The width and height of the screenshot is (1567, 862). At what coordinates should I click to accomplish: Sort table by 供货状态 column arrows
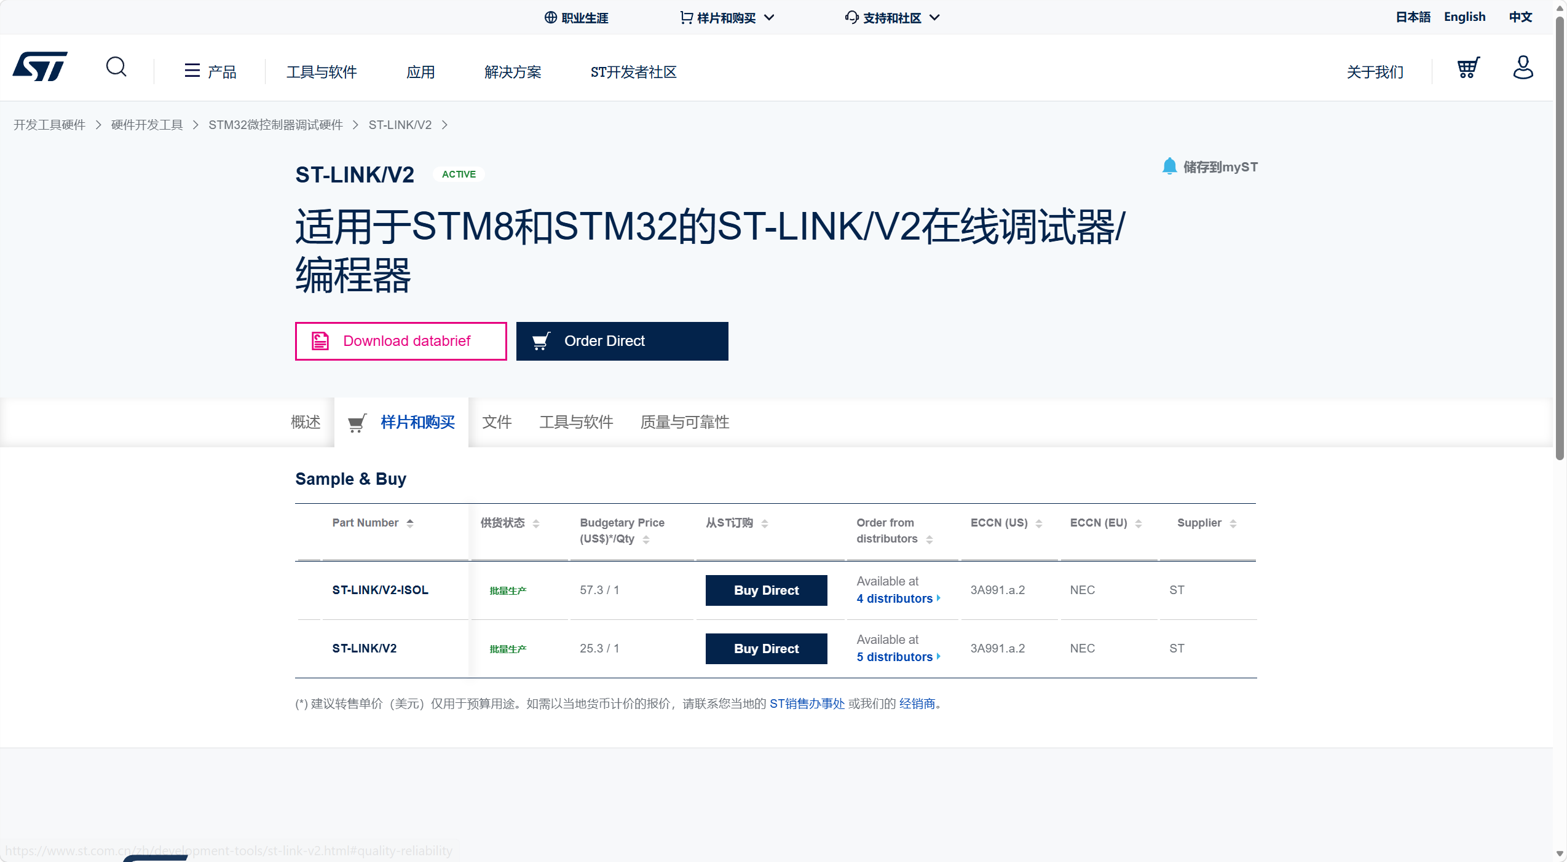pos(536,523)
